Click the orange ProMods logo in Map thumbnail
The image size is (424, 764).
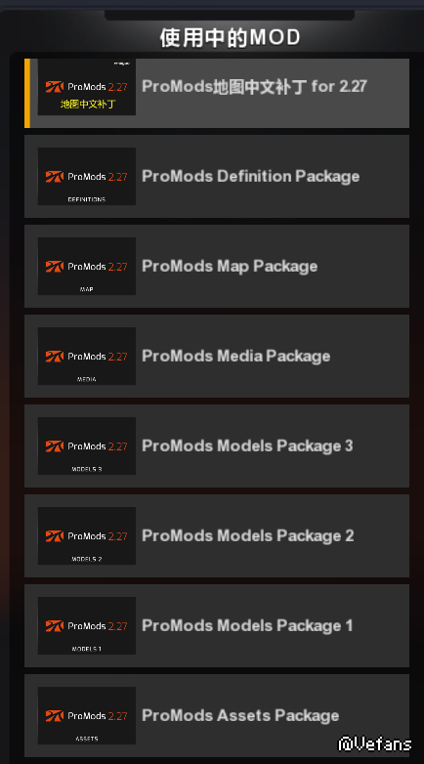(55, 267)
